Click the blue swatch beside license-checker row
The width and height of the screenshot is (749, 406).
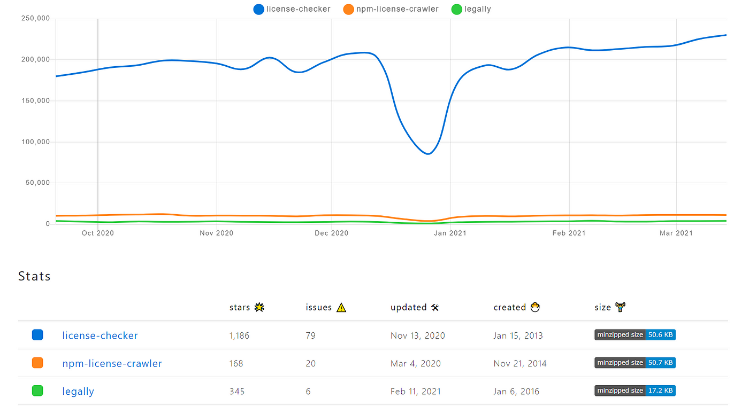tap(37, 335)
